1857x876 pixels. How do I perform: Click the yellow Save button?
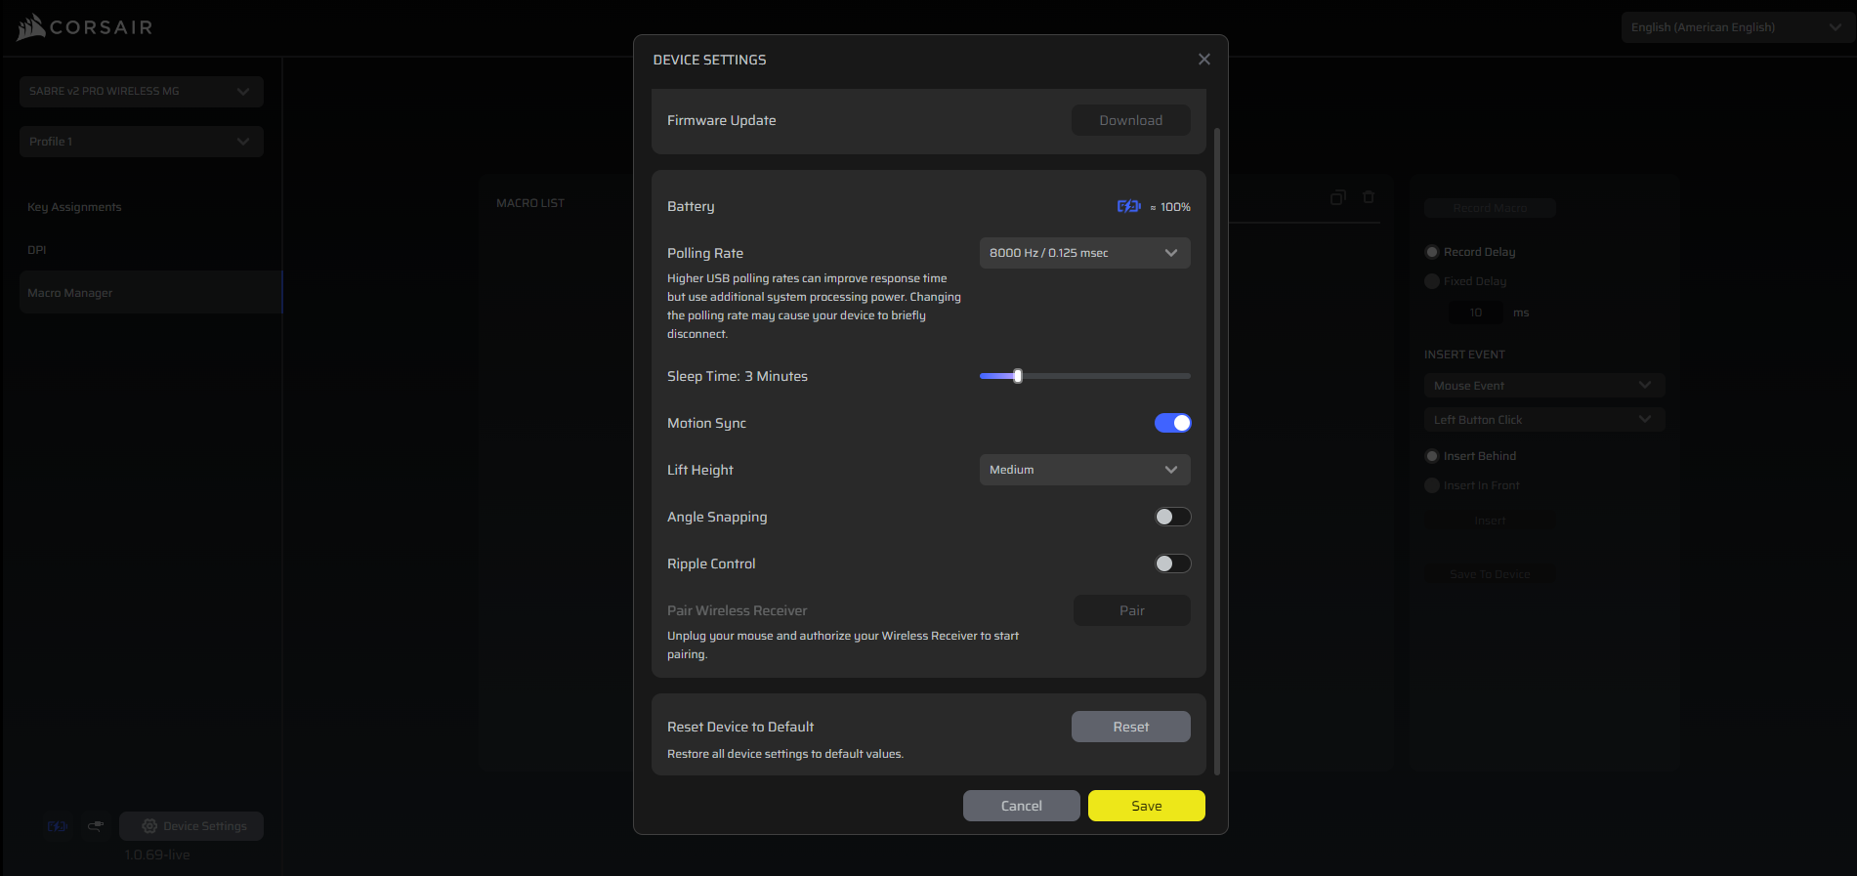[1146, 806]
